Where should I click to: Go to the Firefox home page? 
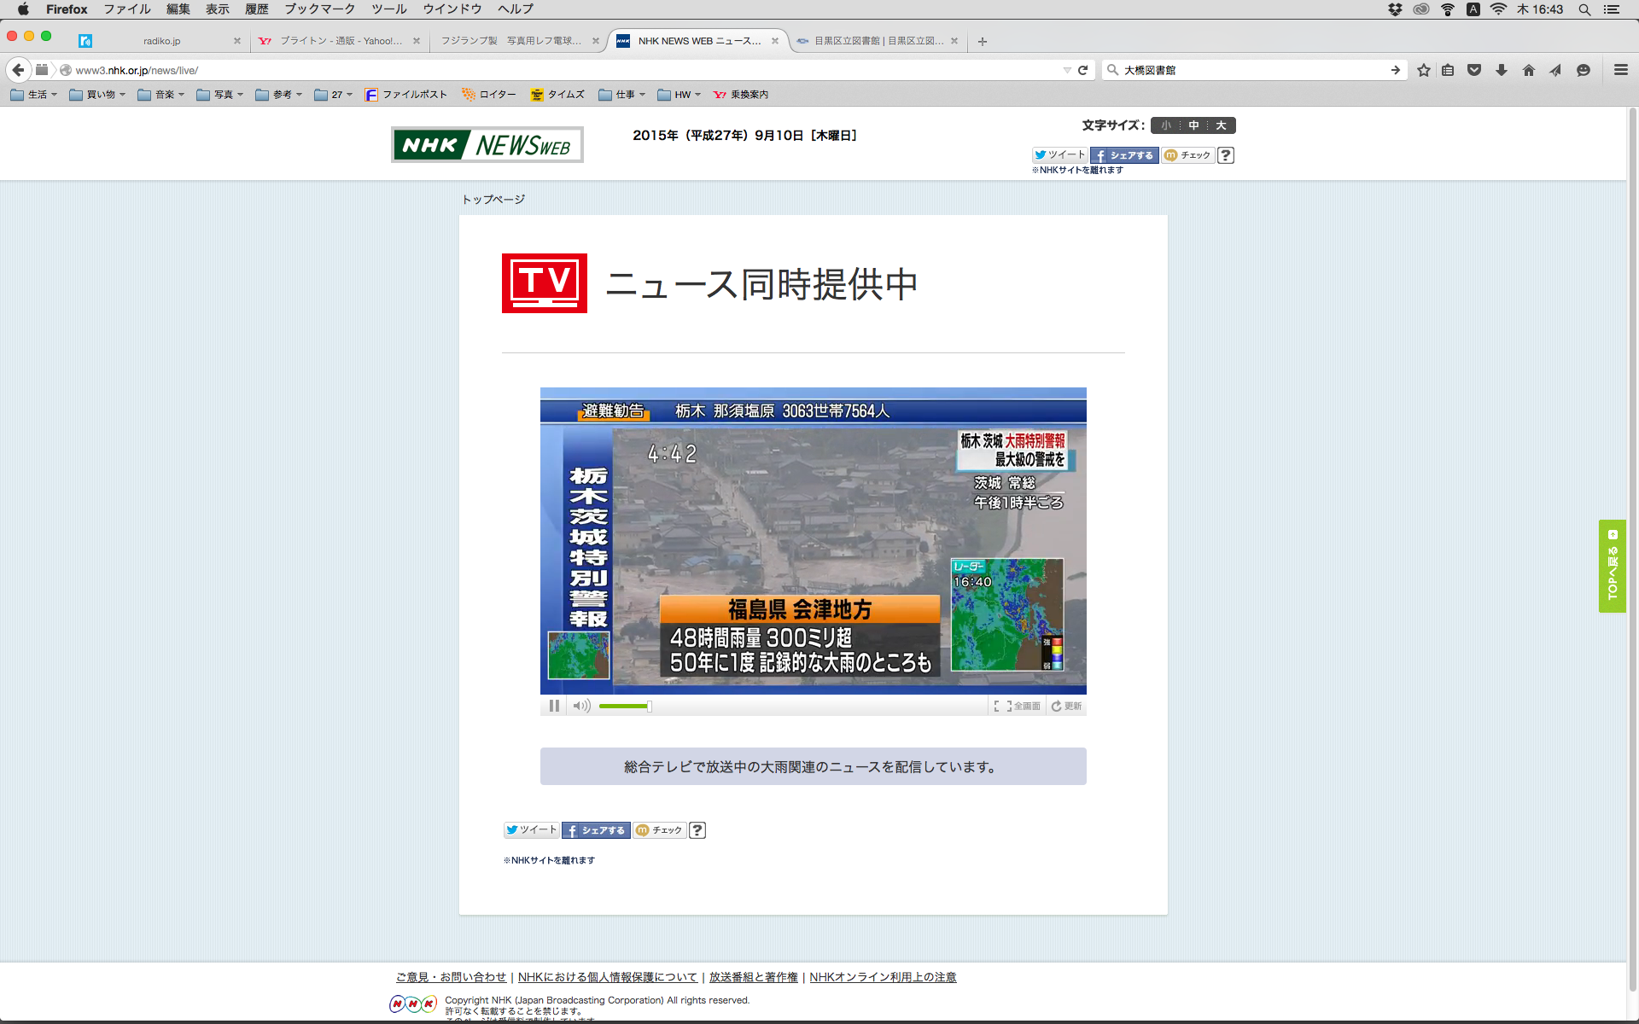coord(1528,70)
